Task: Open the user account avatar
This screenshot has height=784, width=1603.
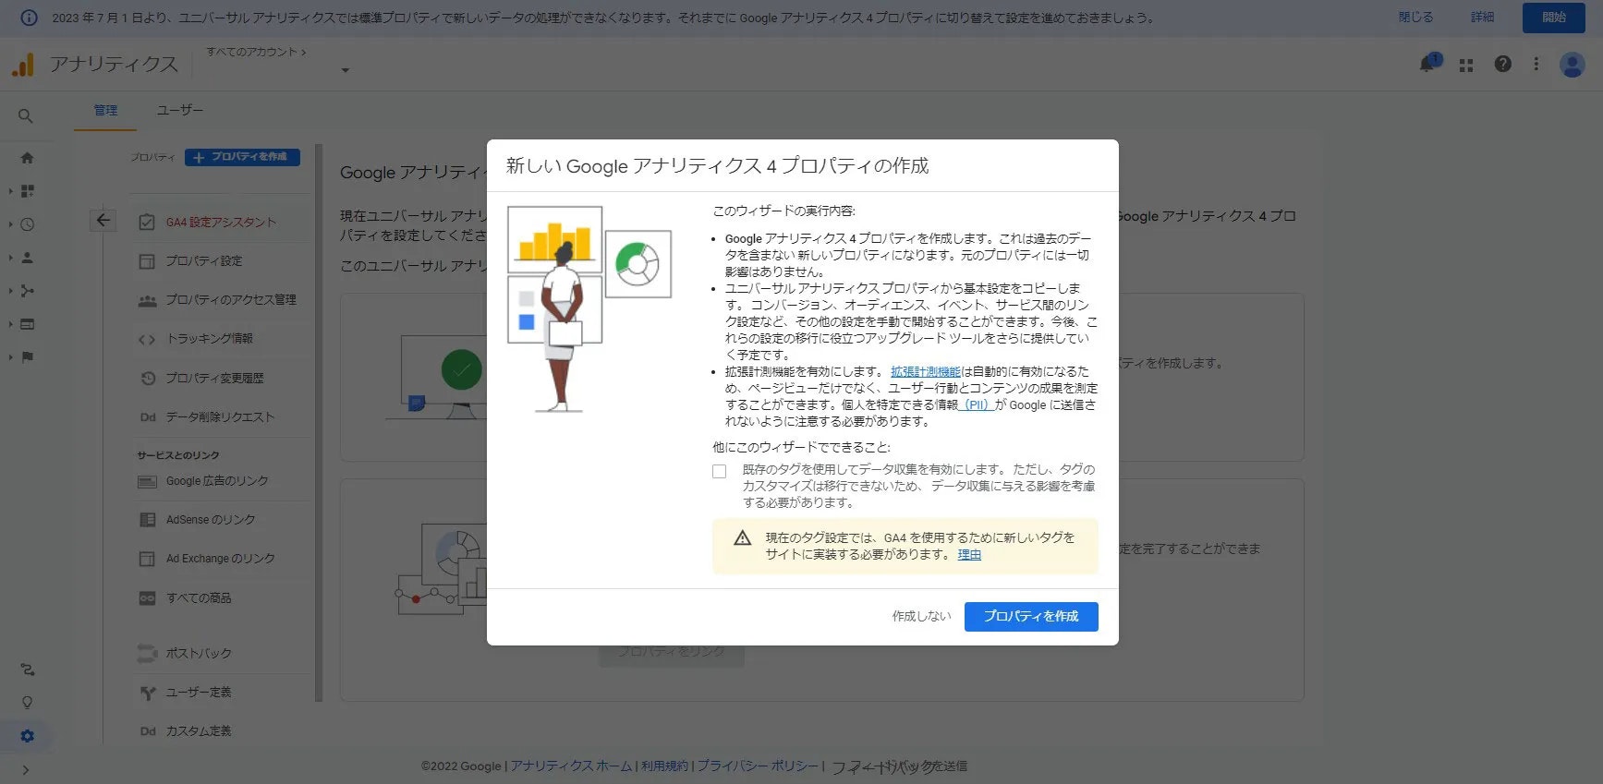Action: 1572,64
